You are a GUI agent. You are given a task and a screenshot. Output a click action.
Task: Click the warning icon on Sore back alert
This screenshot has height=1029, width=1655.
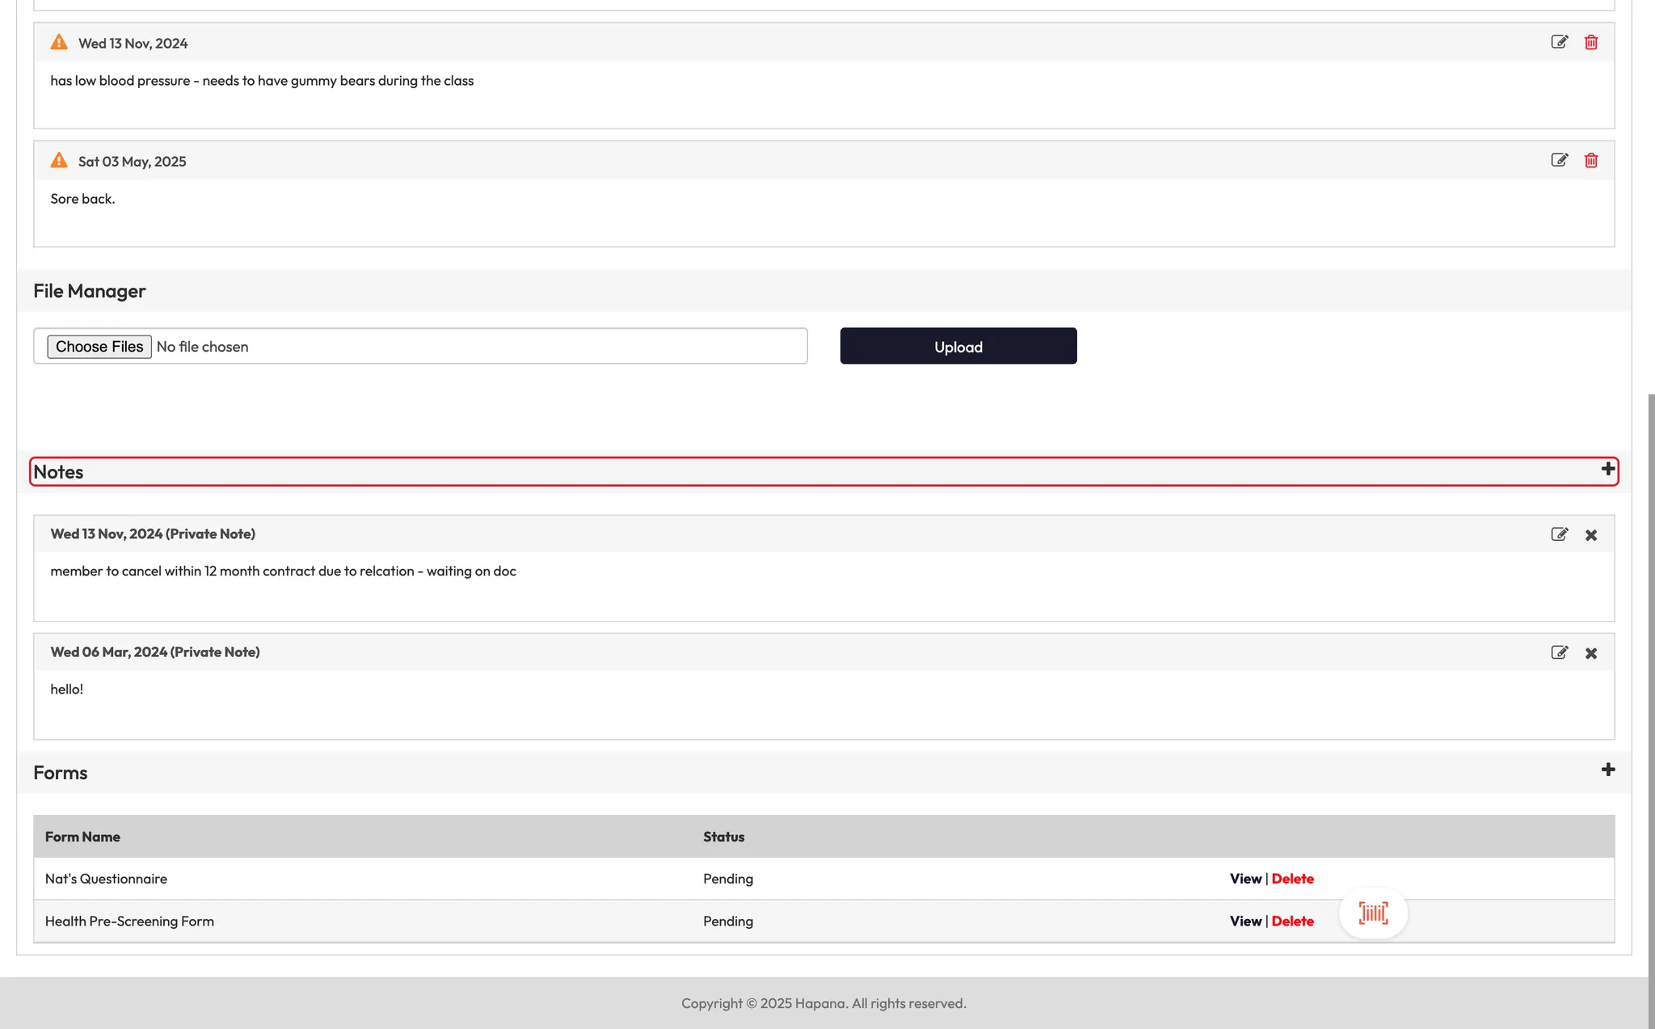59,160
